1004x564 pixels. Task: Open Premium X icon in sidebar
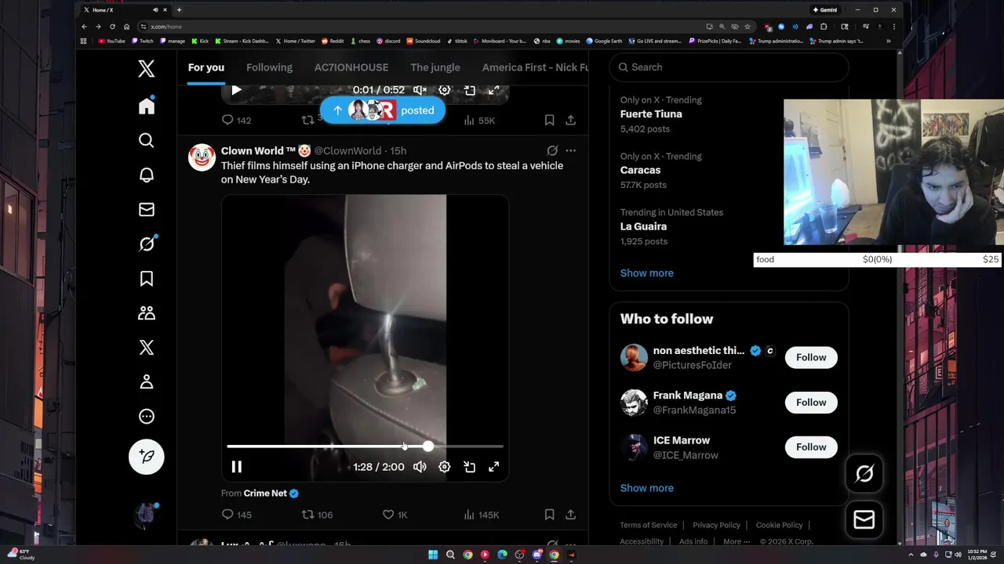(x=147, y=347)
